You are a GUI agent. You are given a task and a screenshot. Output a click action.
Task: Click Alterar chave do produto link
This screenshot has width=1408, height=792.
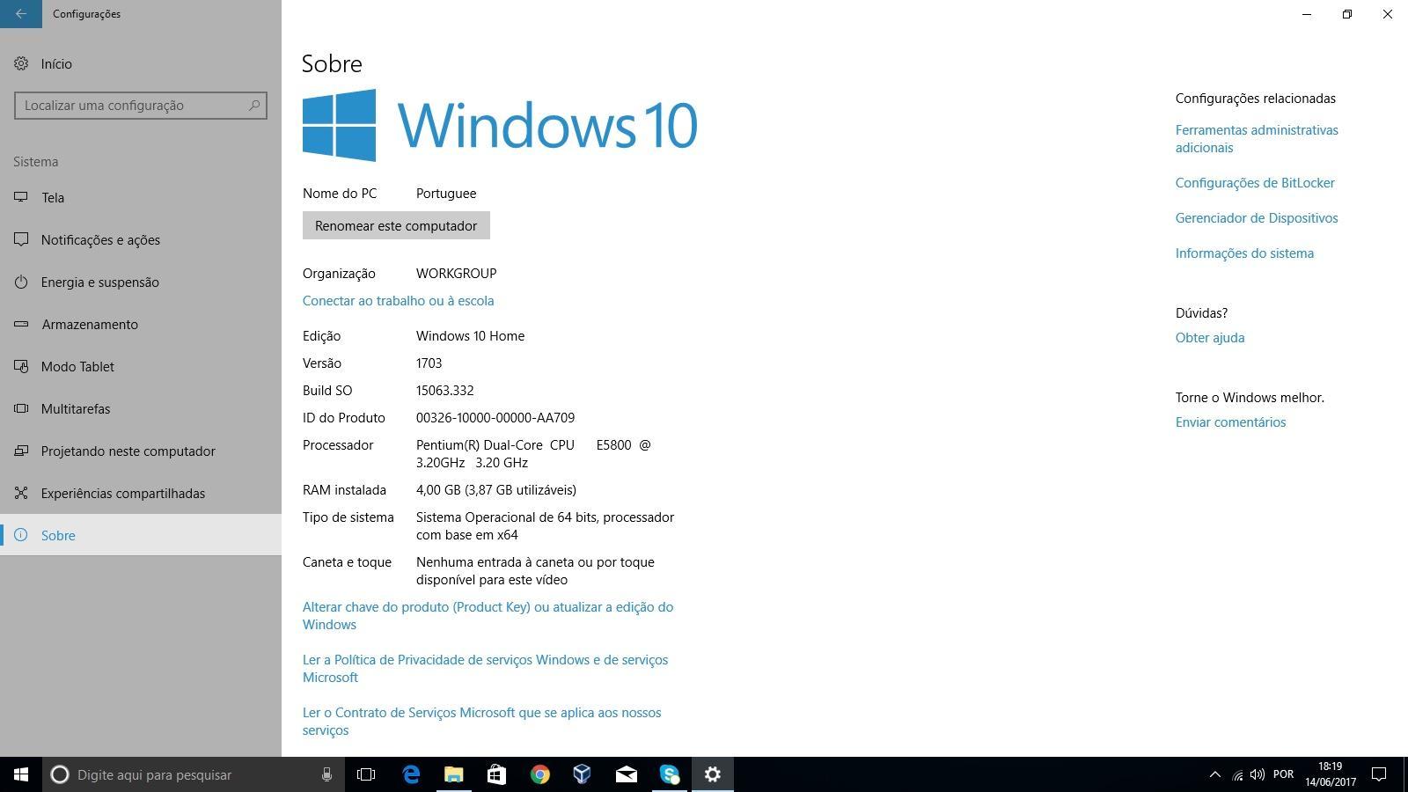pyautogui.click(x=488, y=616)
